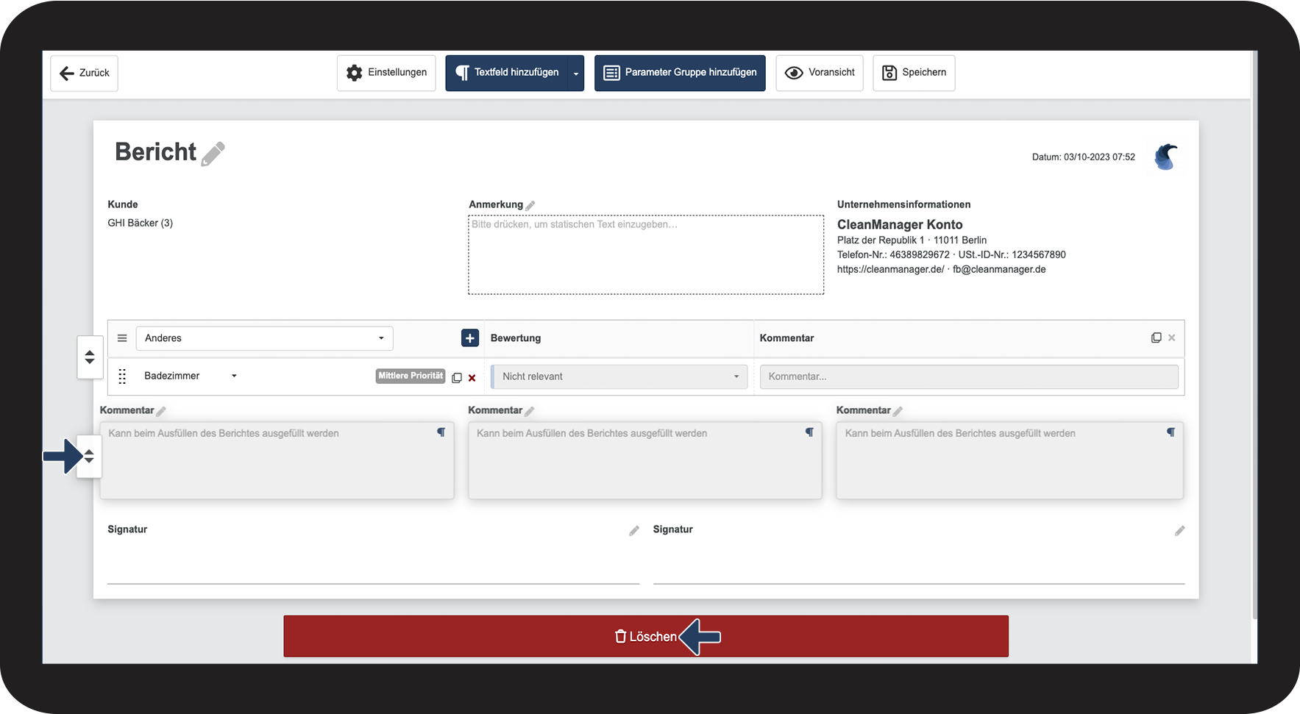This screenshot has height=714, width=1300.
Task: Click the Kommentar column header in the table
Action: [786, 338]
